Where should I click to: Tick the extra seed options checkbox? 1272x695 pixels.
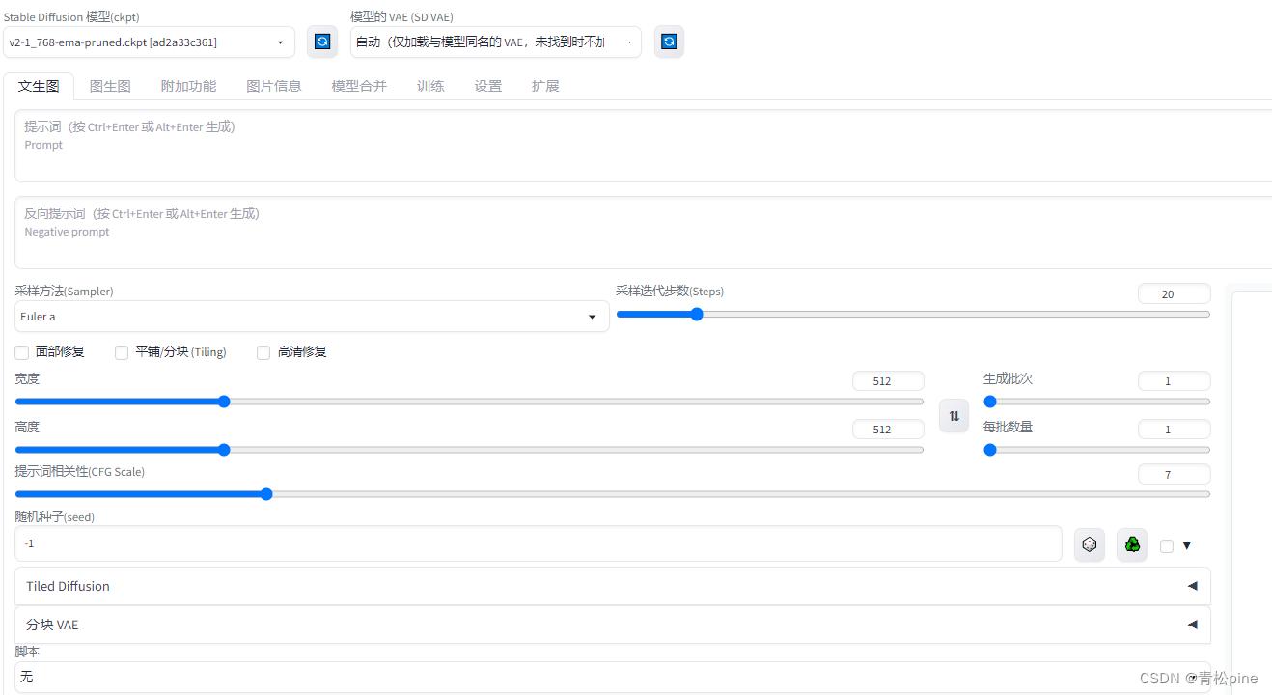(x=1167, y=545)
